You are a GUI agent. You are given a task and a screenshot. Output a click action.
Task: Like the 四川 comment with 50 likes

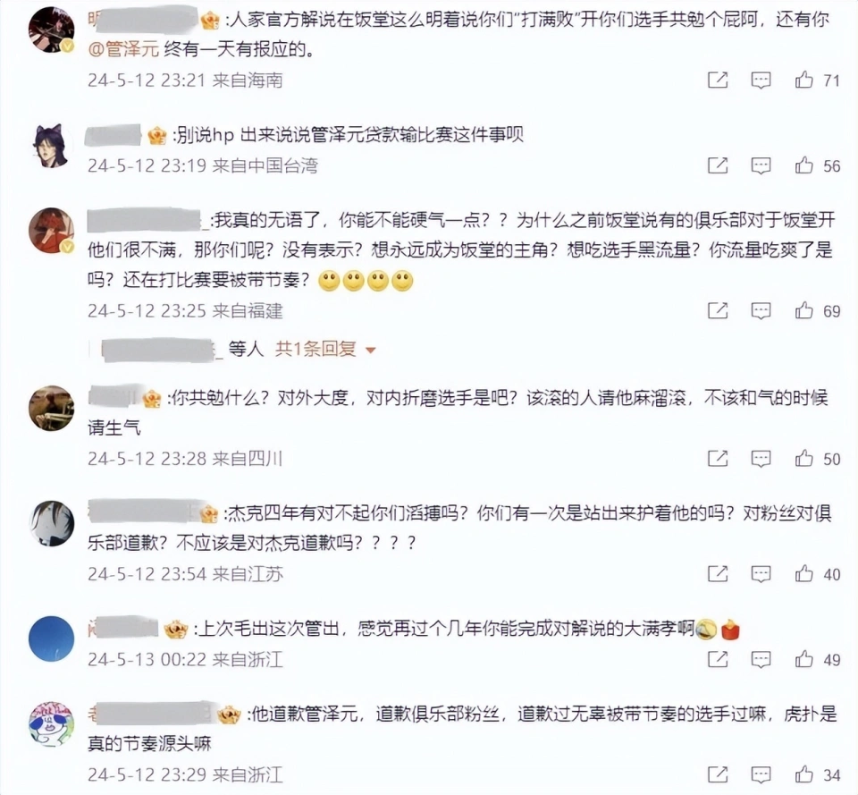pyautogui.click(x=803, y=458)
